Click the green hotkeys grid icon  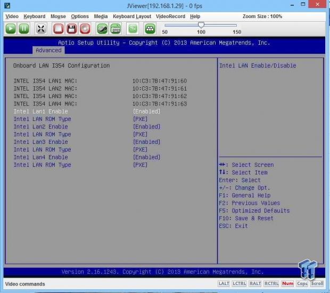click(x=150, y=29)
